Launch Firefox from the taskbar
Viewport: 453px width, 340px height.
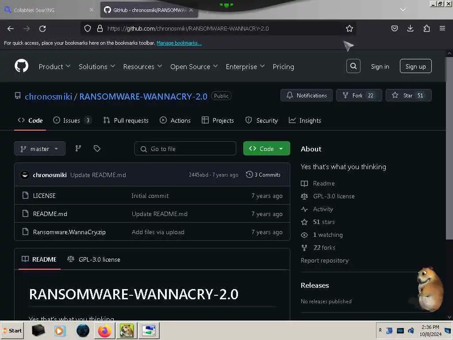(104, 330)
